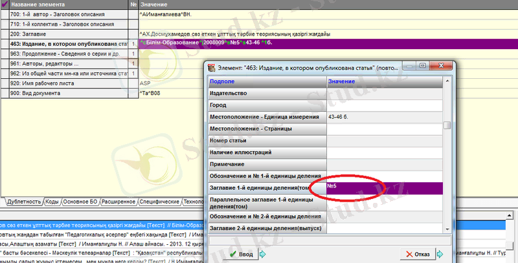The image size is (518, 263).
Task: Select the partially hidden Техноло tab
Action: point(194,202)
